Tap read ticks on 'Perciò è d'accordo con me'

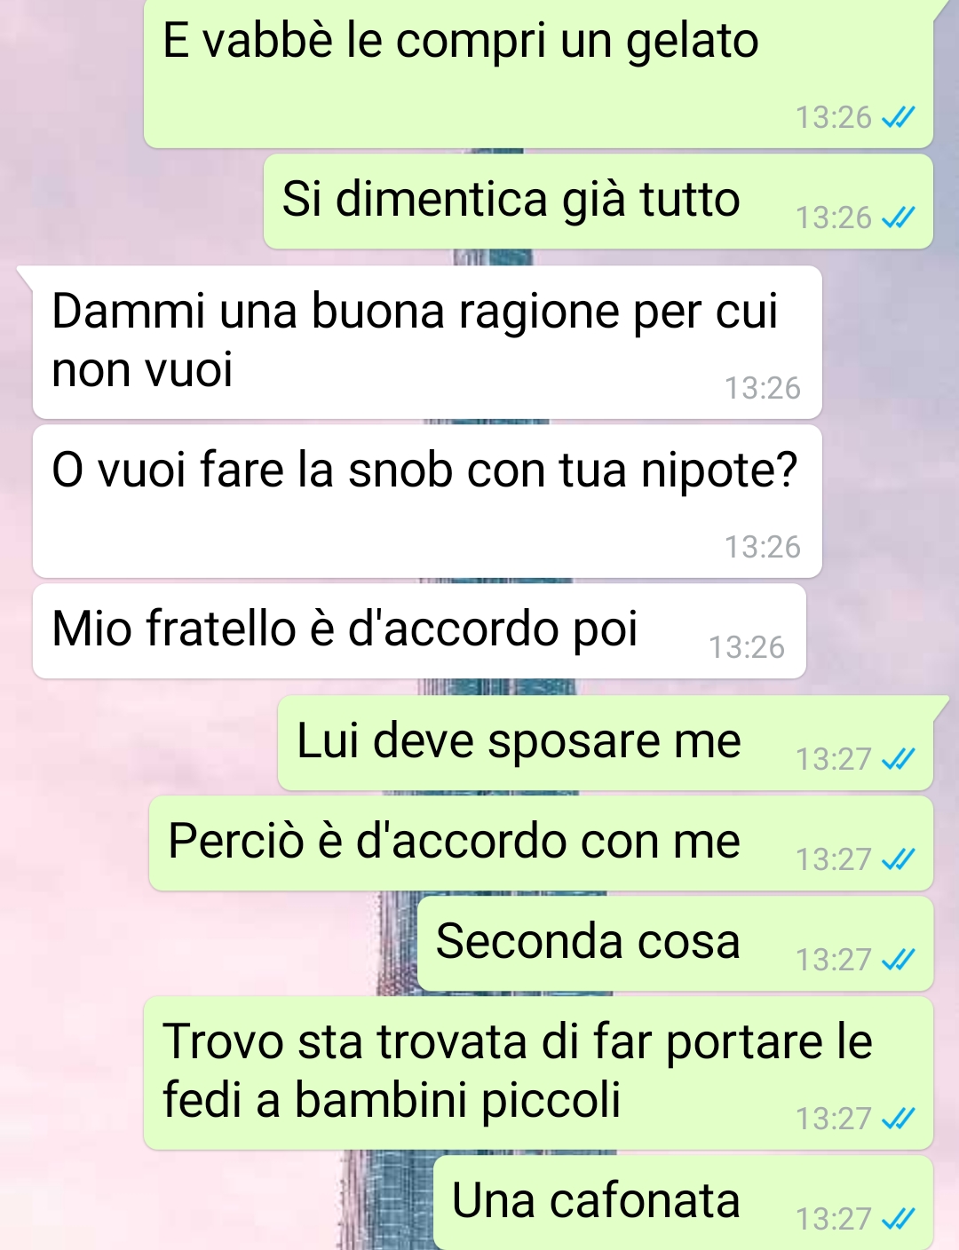(x=898, y=859)
